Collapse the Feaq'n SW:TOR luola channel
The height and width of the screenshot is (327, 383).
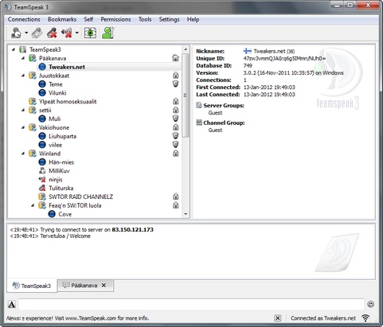[33, 205]
